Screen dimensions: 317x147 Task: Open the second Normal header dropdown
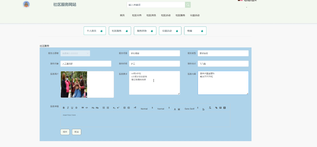pyautogui.click(x=163, y=109)
